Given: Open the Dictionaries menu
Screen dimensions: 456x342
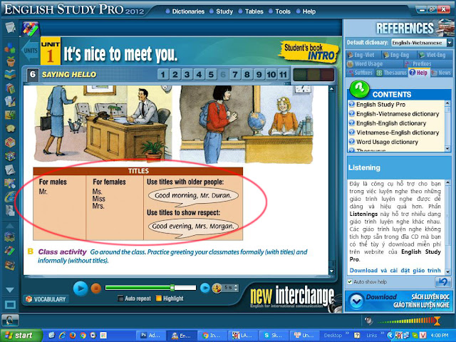Looking at the screenshot, I should point(188,11).
